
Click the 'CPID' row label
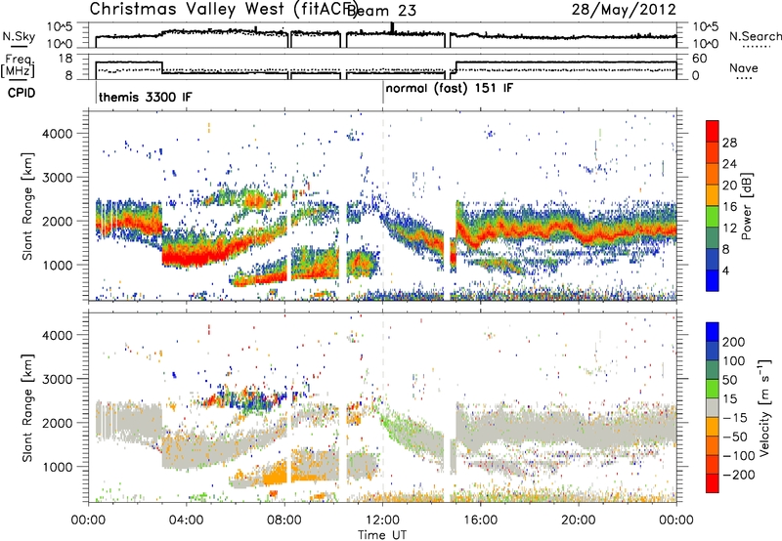[x=22, y=93]
